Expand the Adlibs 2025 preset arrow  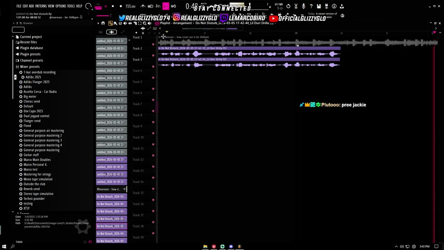pyautogui.click(x=15, y=77)
